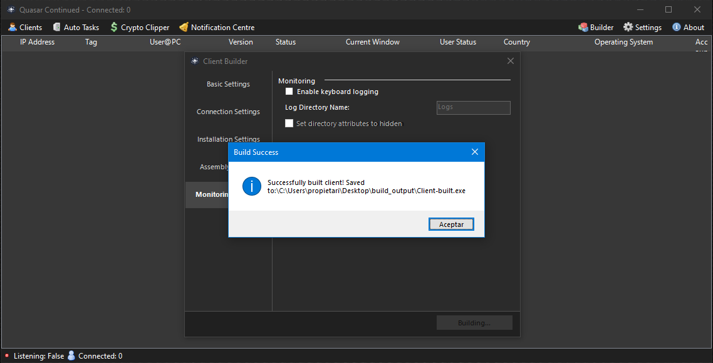Click the blue info icon in Build Success
Viewport: 713px width, 363px height.
pyautogui.click(x=251, y=186)
